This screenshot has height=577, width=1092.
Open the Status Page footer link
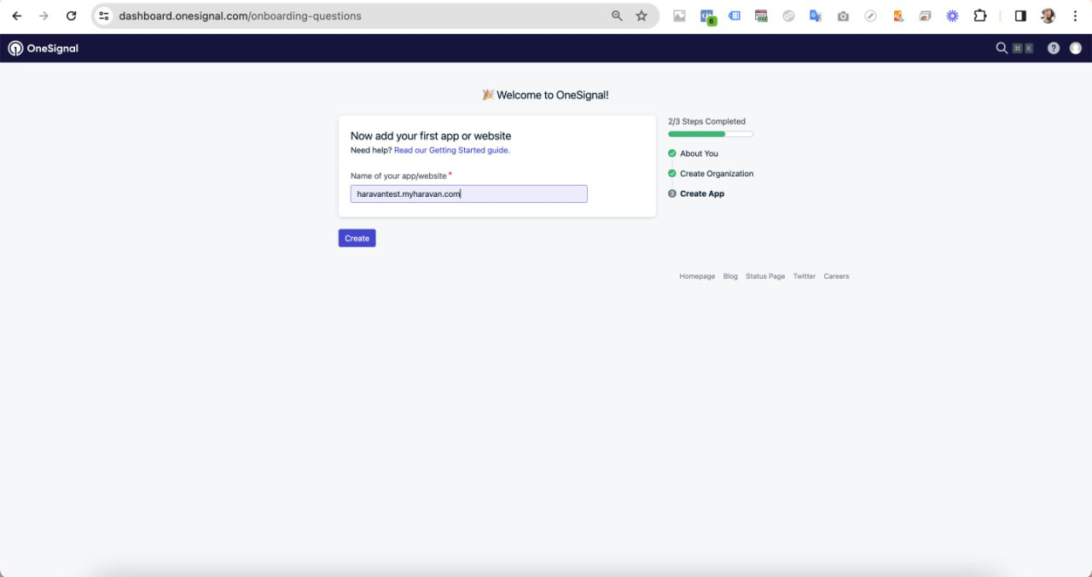pos(765,276)
